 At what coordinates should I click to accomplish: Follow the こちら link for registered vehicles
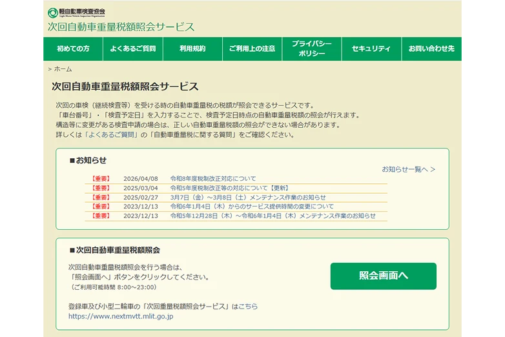pos(248,307)
